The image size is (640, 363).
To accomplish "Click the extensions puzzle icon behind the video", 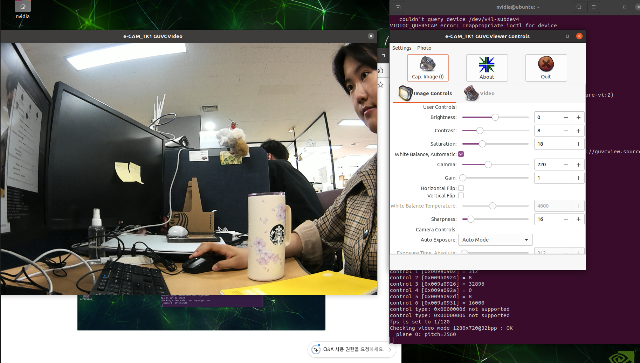I will coord(381,70).
